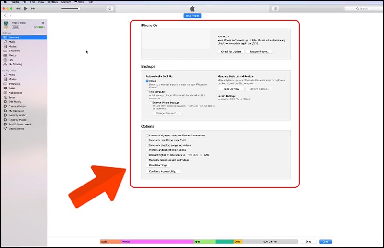Open the Controls menu in the menu bar
Viewport: 384px width, 248px height.
(52, 2)
